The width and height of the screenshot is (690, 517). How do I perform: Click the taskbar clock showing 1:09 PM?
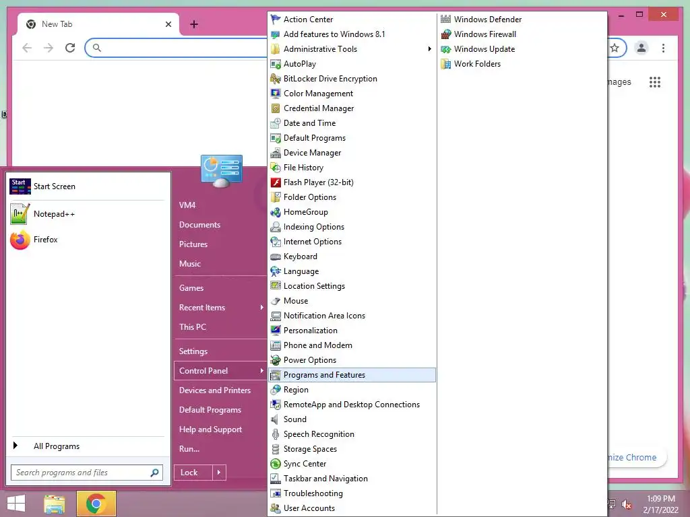tap(660, 504)
